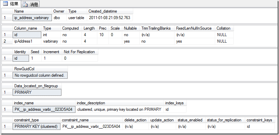Select the ip_address_varbinary name cell

point(32,18)
